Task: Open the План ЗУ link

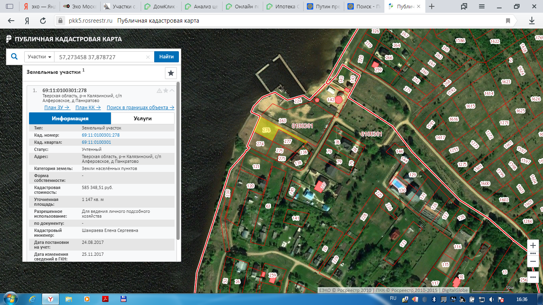Action: 57,108
